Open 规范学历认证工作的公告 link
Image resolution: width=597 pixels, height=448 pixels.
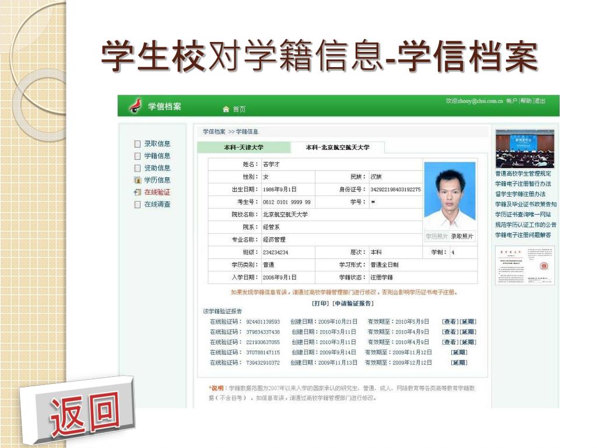click(526, 225)
